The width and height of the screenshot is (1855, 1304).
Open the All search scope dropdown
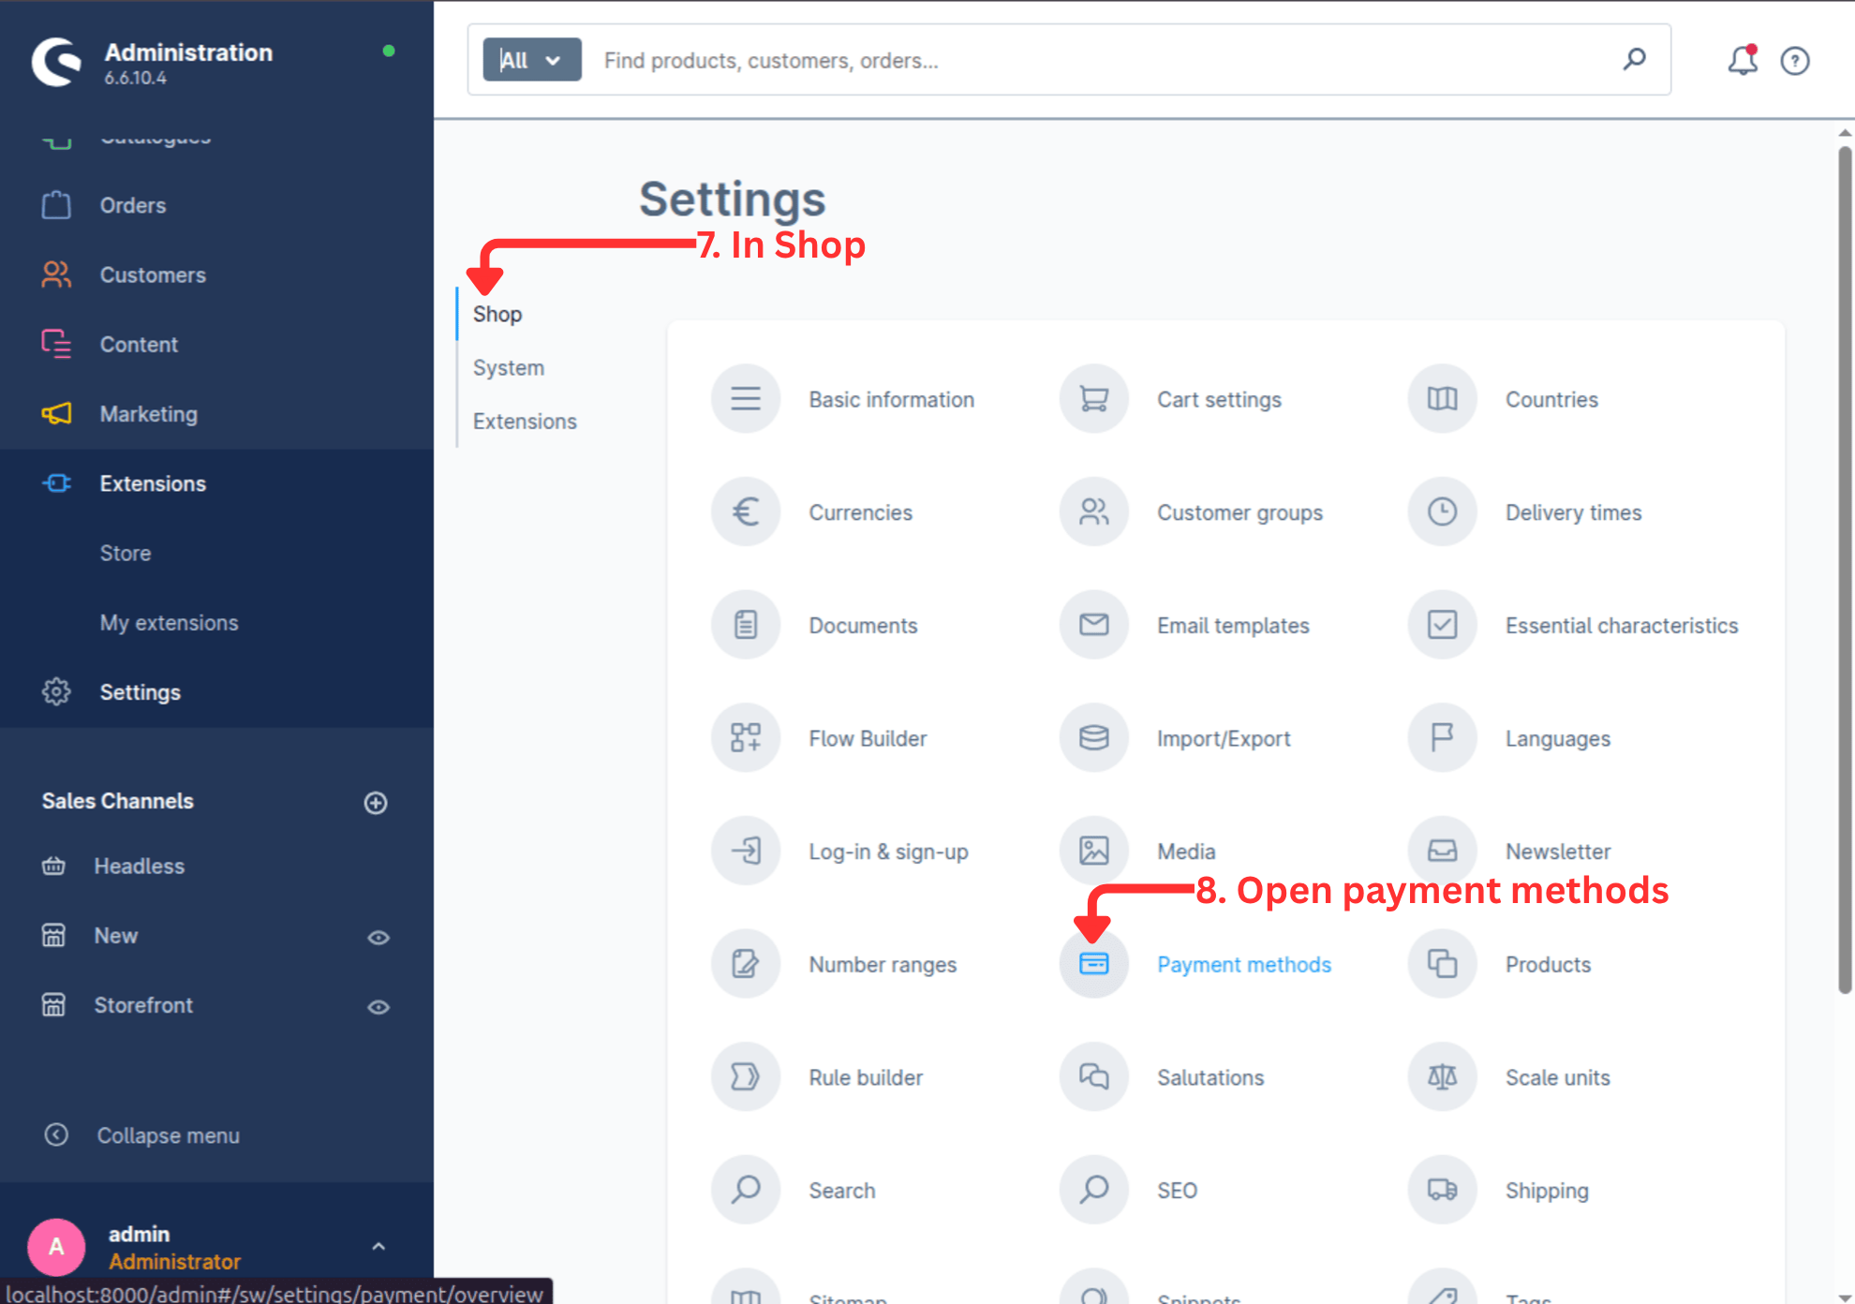coord(532,60)
